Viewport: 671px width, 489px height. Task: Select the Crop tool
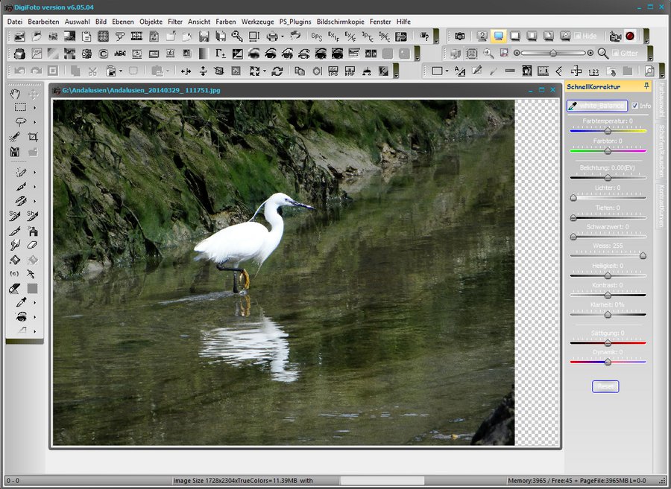coord(33,137)
